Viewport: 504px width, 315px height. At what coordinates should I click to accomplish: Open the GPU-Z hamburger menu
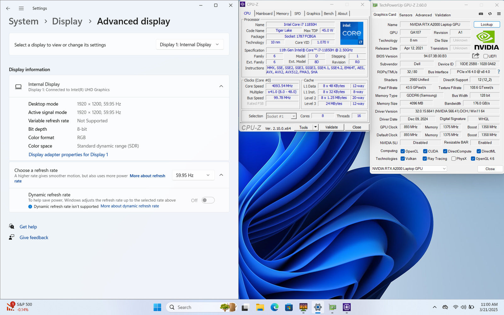499,14
